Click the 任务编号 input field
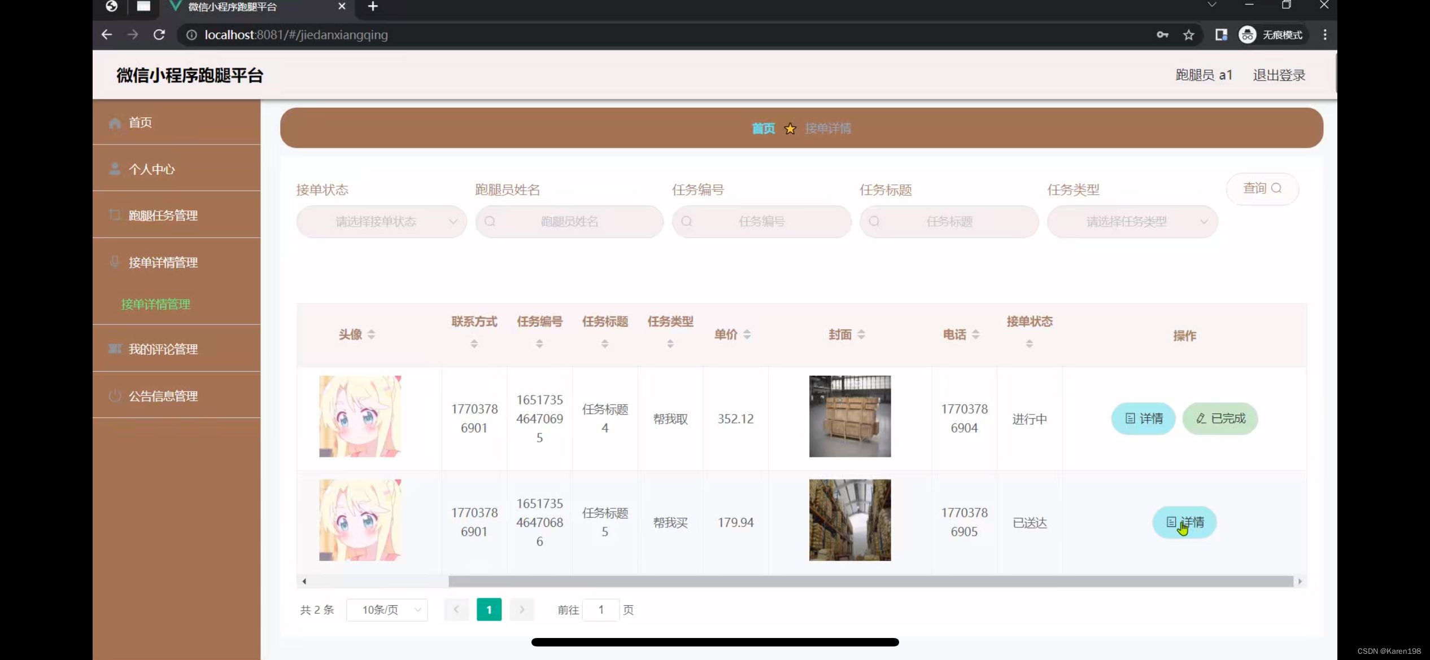Viewport: 1430px width, 660px height. [761, 222]
